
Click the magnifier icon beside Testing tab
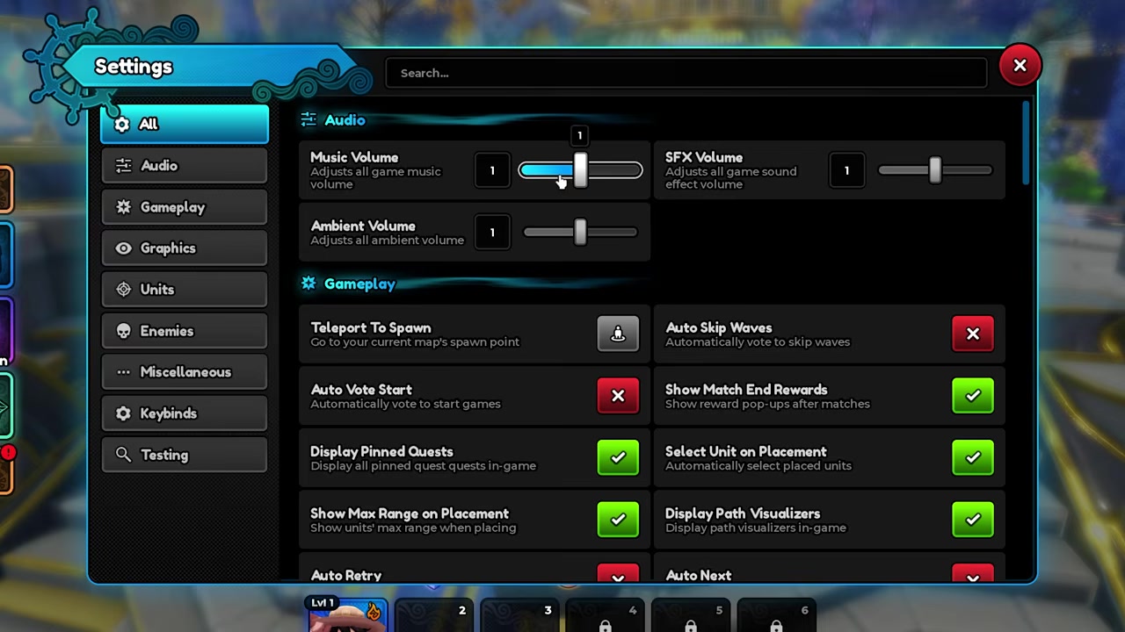[123, 455]
